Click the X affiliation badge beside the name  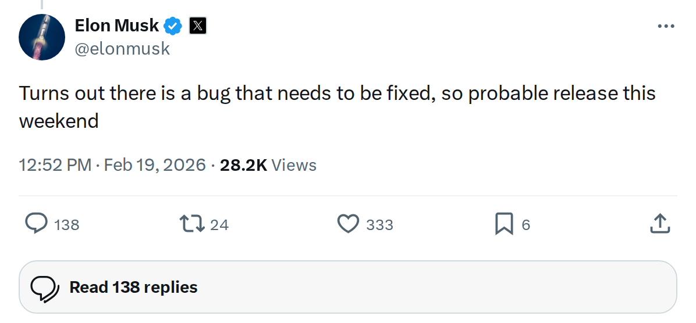pyautogui.click(x=198, y=26)
